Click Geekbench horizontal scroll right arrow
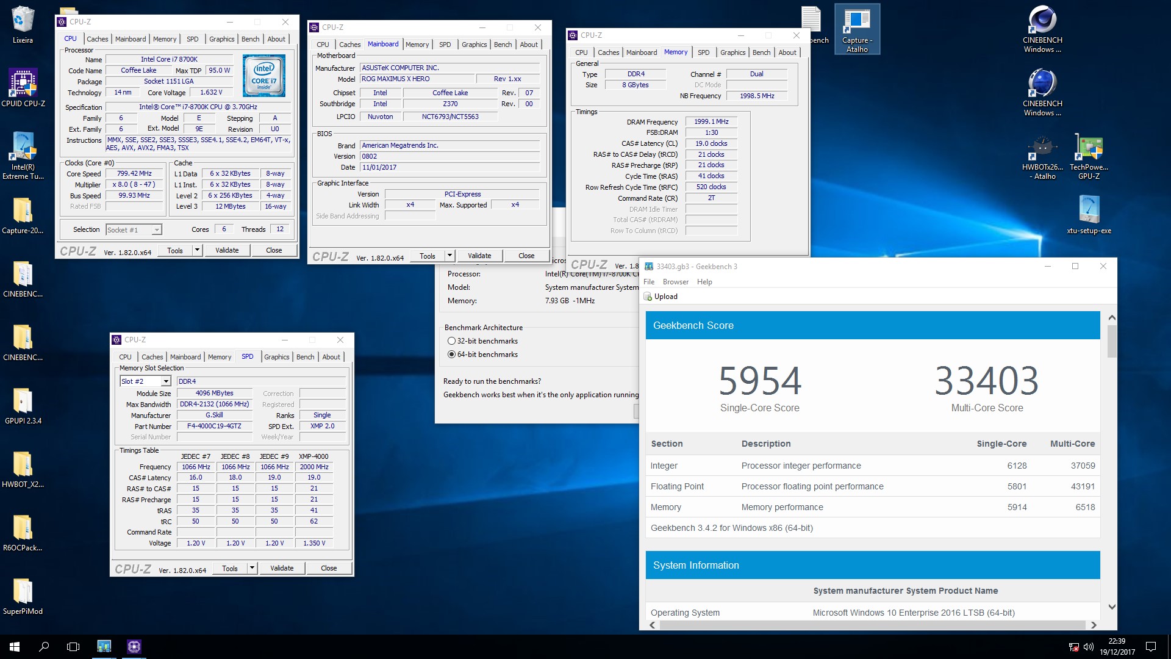This screenshot has width=1171, height=659. [x=1094, y=625]
